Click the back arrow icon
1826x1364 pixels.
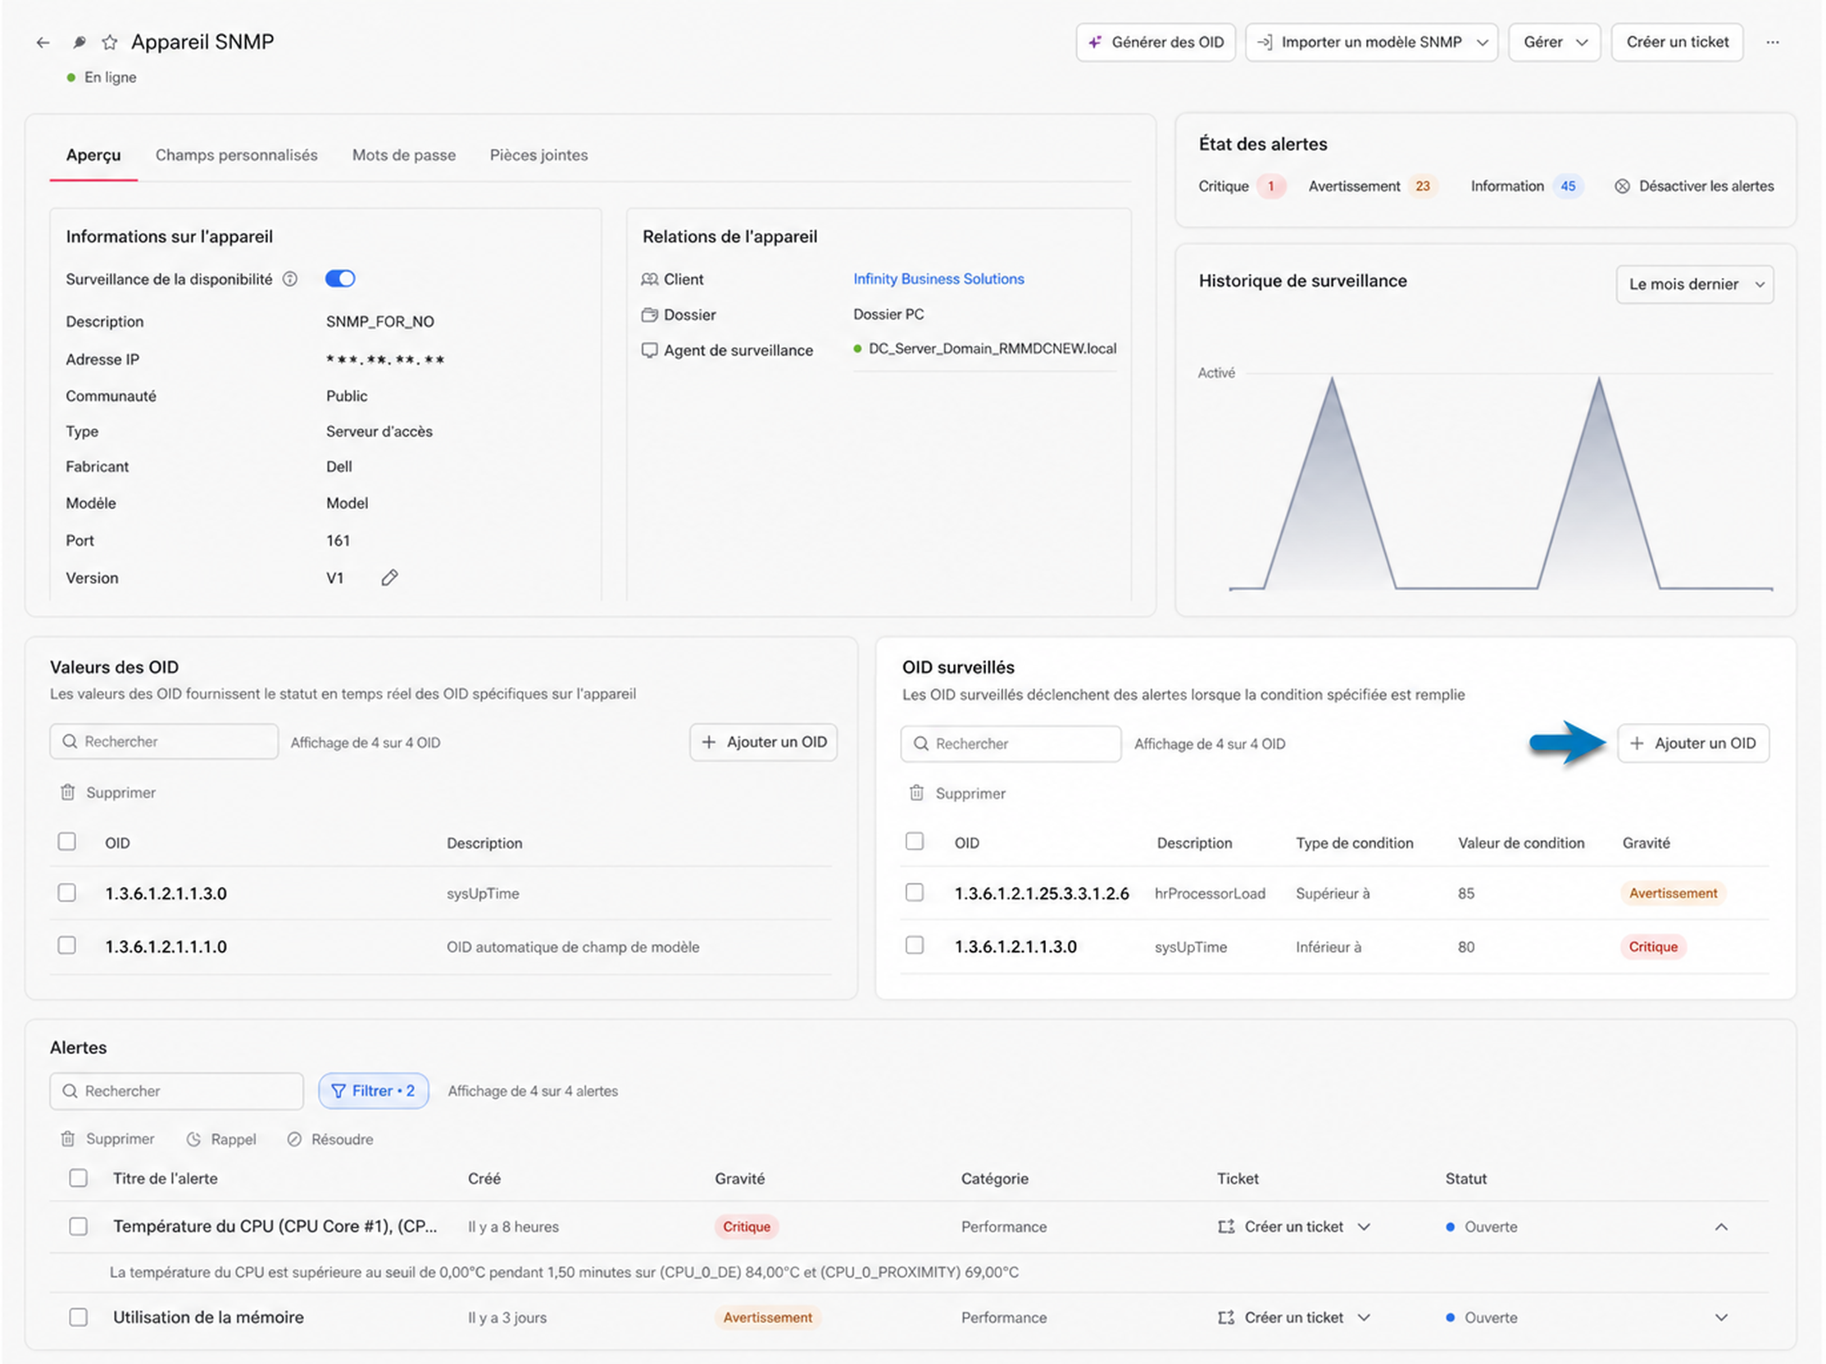[43, 42]
